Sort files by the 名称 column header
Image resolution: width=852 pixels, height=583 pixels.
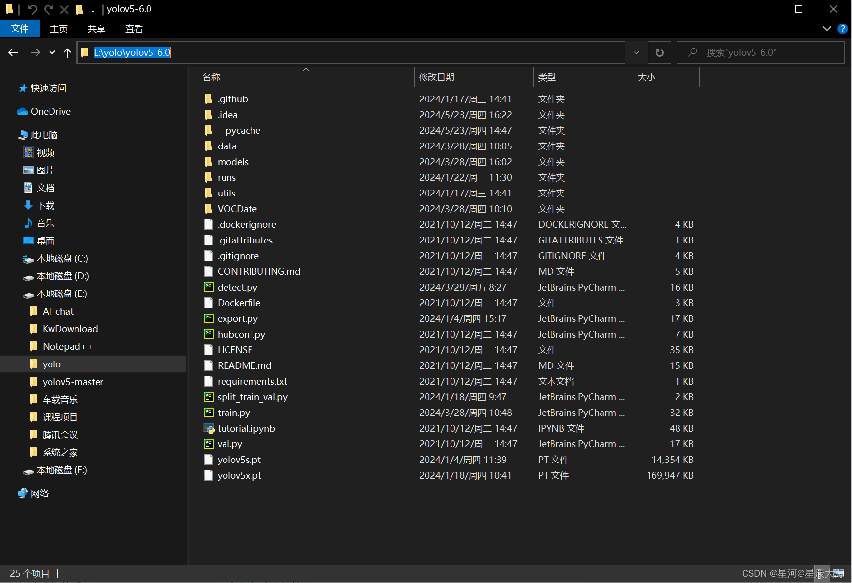211,77
